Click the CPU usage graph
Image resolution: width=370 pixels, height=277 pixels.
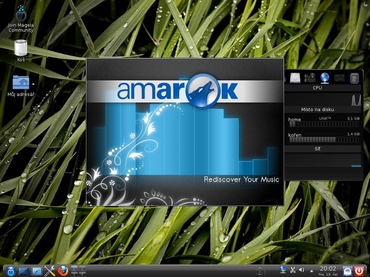click(x=323, y=100)
